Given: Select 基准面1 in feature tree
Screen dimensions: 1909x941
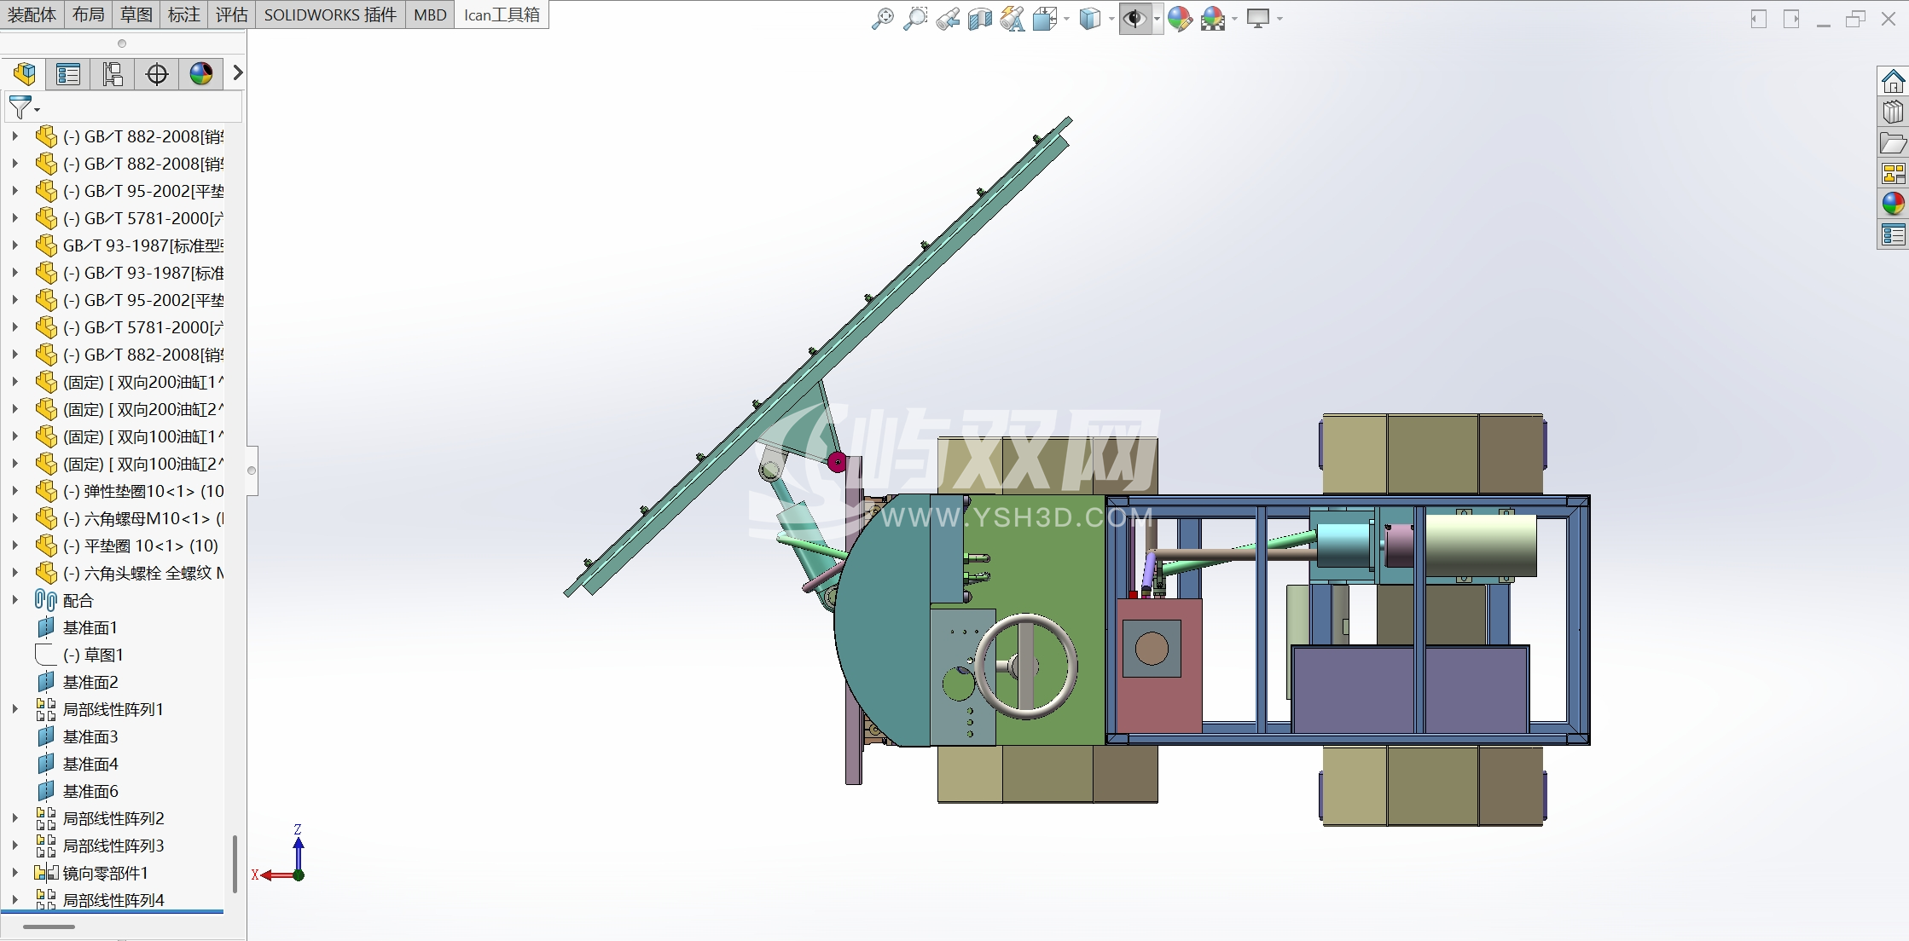Looking at the screenshot, I should point(90,627).
